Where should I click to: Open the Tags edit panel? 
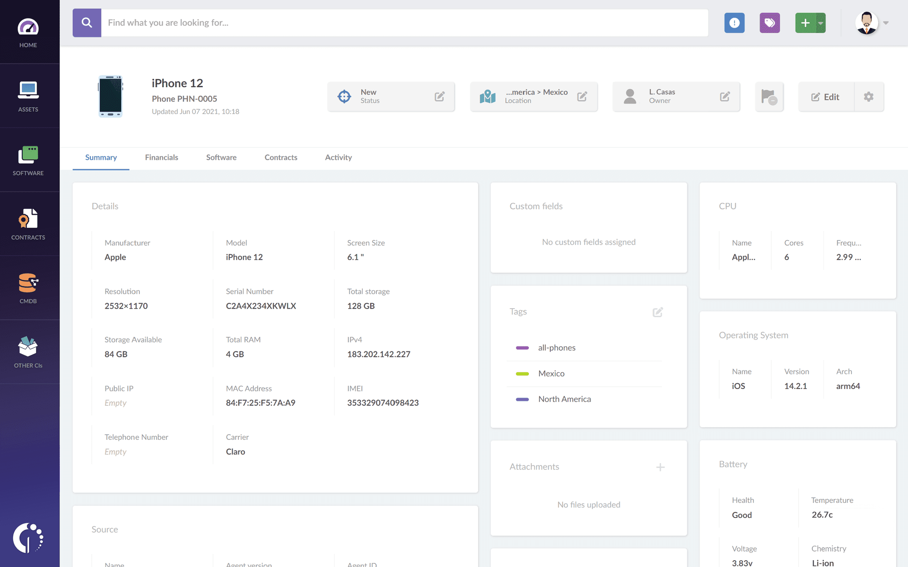coord(658,312)
